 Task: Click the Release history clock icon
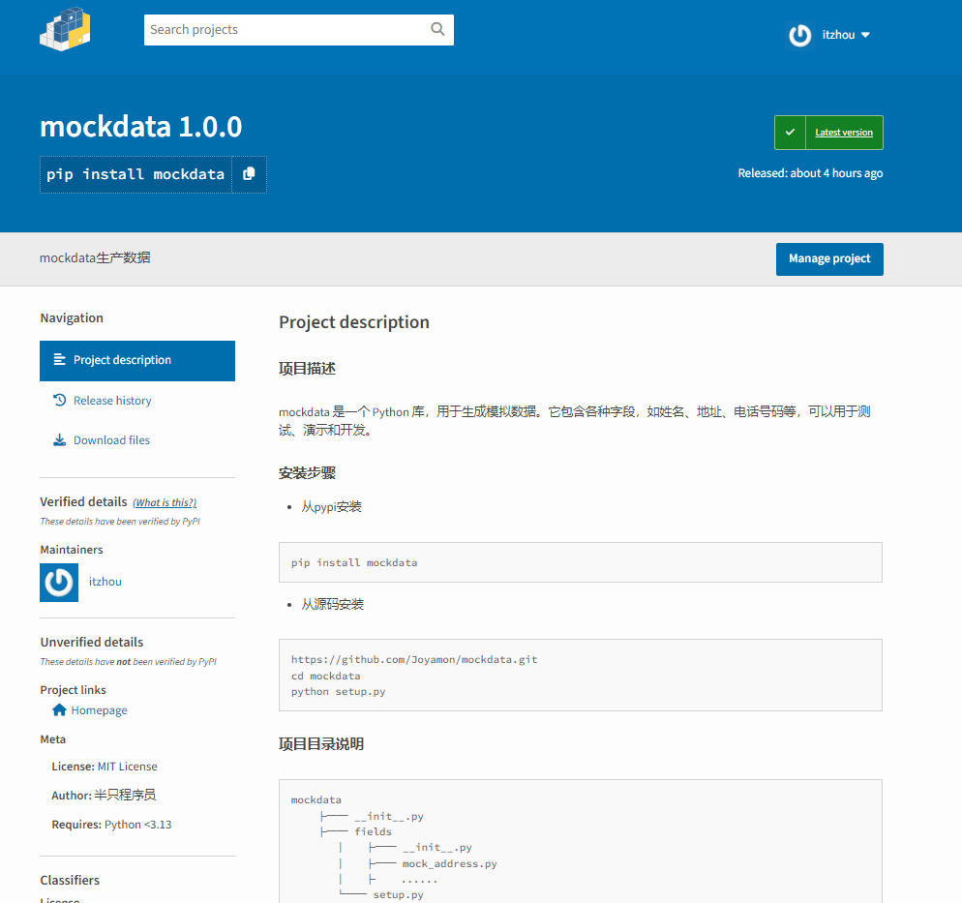59,400
